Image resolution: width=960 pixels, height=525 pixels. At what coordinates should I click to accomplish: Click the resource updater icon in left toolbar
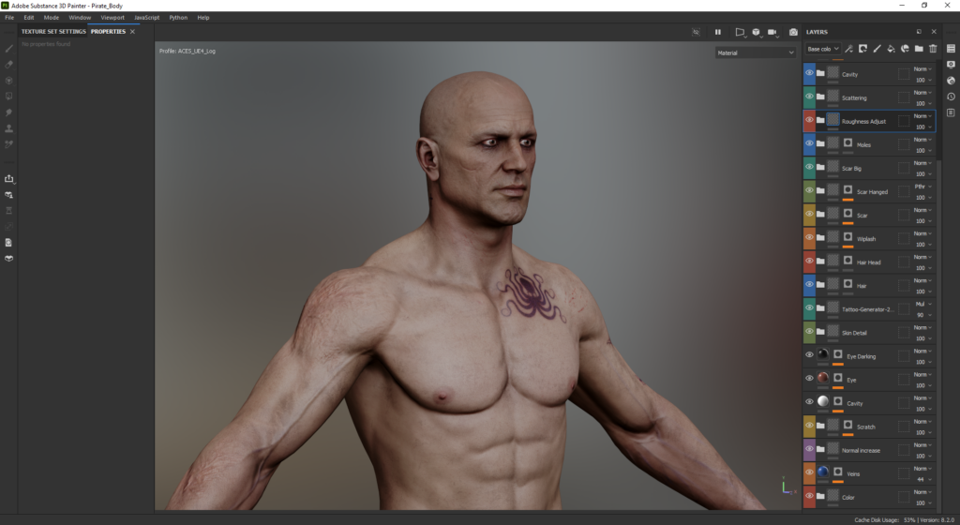click(x=9, y=195)
